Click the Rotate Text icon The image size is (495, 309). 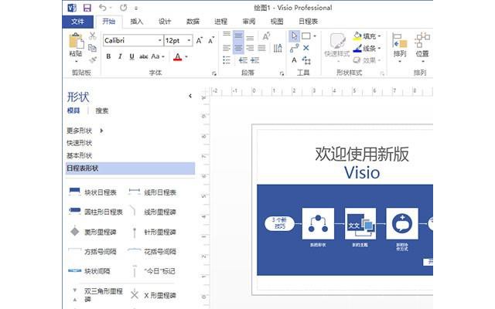point(266,36)
